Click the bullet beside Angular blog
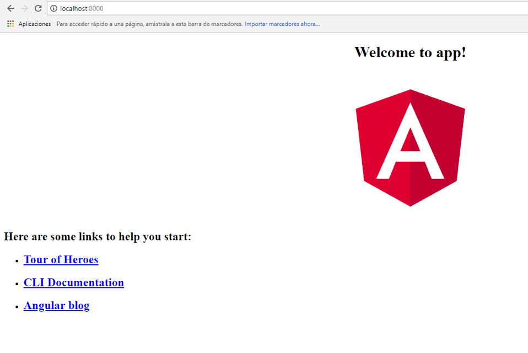The height and width of the screenshot is (353, 528). tap(18, 307)
